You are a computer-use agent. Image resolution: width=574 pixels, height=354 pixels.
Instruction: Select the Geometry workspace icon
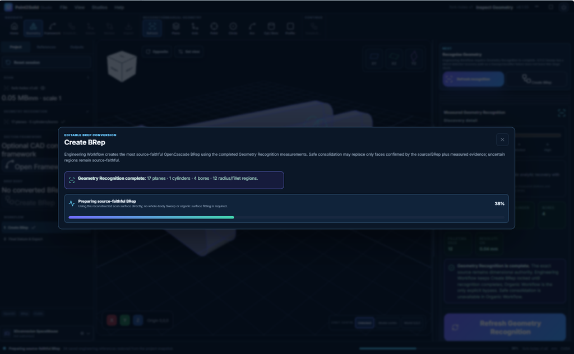[x=33, y=28]
